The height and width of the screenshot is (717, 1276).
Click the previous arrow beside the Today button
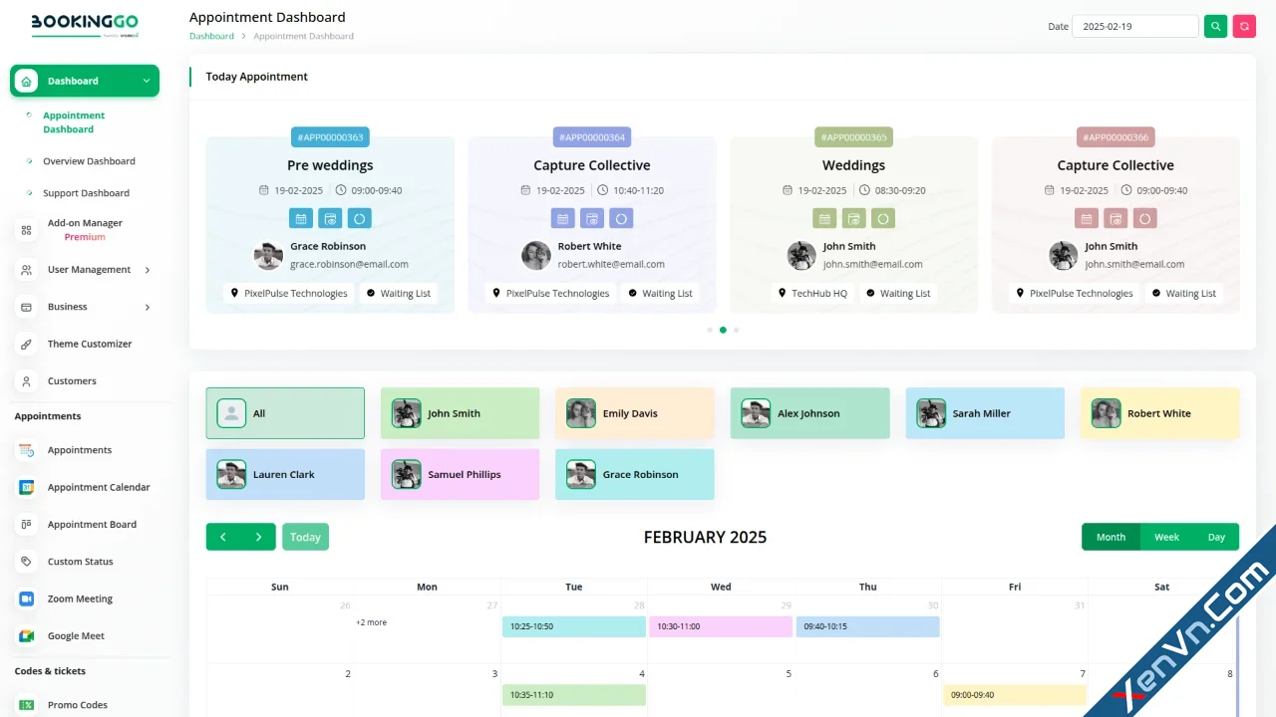[x=223, y=537]
